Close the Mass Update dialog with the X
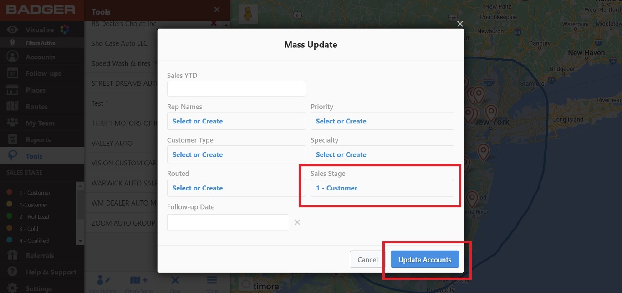622x293 pixels. click(x=460, y=24)
